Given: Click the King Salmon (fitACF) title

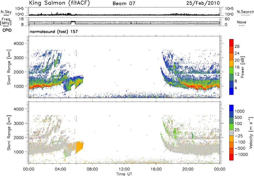Looking at the screenshot, I should pos(59,3).
